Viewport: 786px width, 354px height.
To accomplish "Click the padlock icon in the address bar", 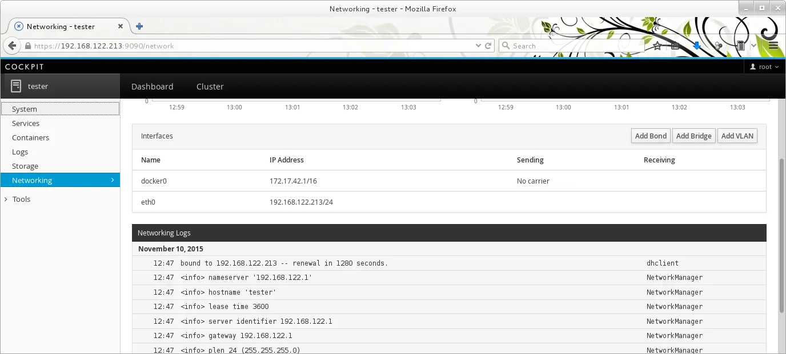I will [x=27, y=46].
